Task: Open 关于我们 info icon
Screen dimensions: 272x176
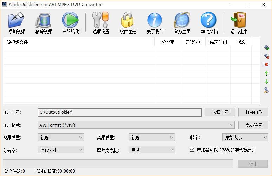Action: [x=155, y=20]
